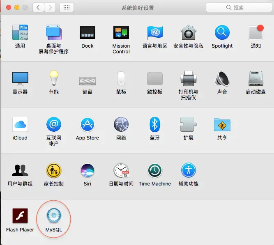Open 声音 (Sound) preferences
Screen dimensions: 274x245
222,78
